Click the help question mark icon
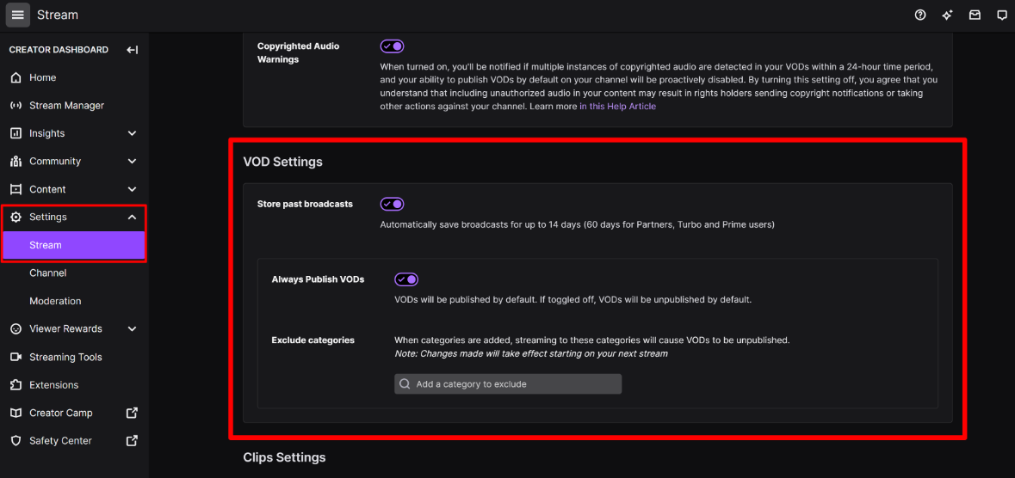This screenshot has width=1015, height=478. coord(919,15)
